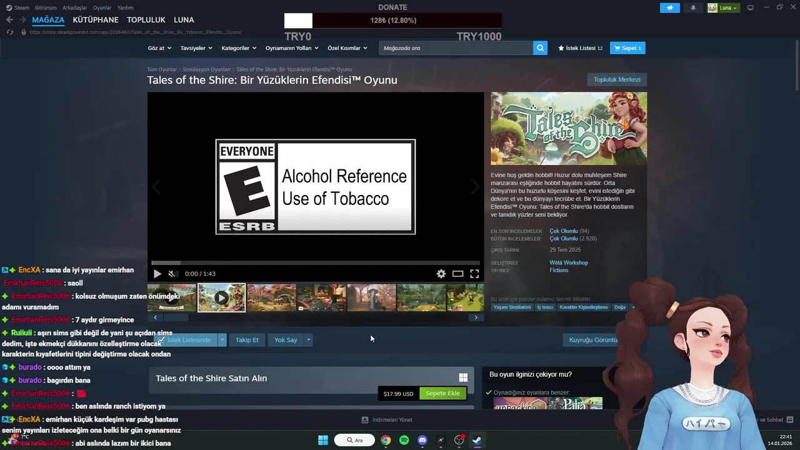Viewport: 800px width, 450px height.
Task: Play the game trailer video
Action: coord(157,274)
